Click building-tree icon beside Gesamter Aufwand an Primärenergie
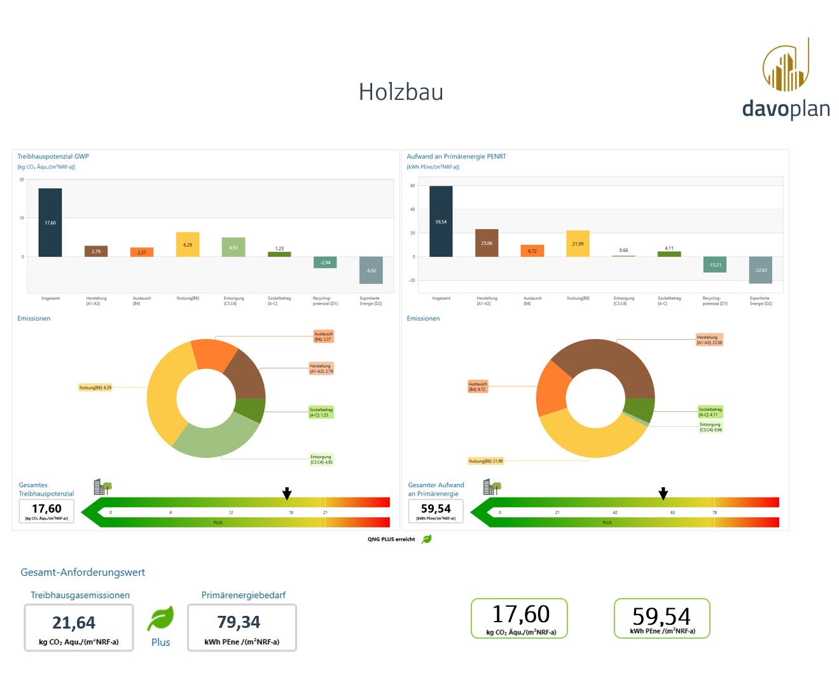The height and width of the screenshot is (675, 839). click(492, 487)
